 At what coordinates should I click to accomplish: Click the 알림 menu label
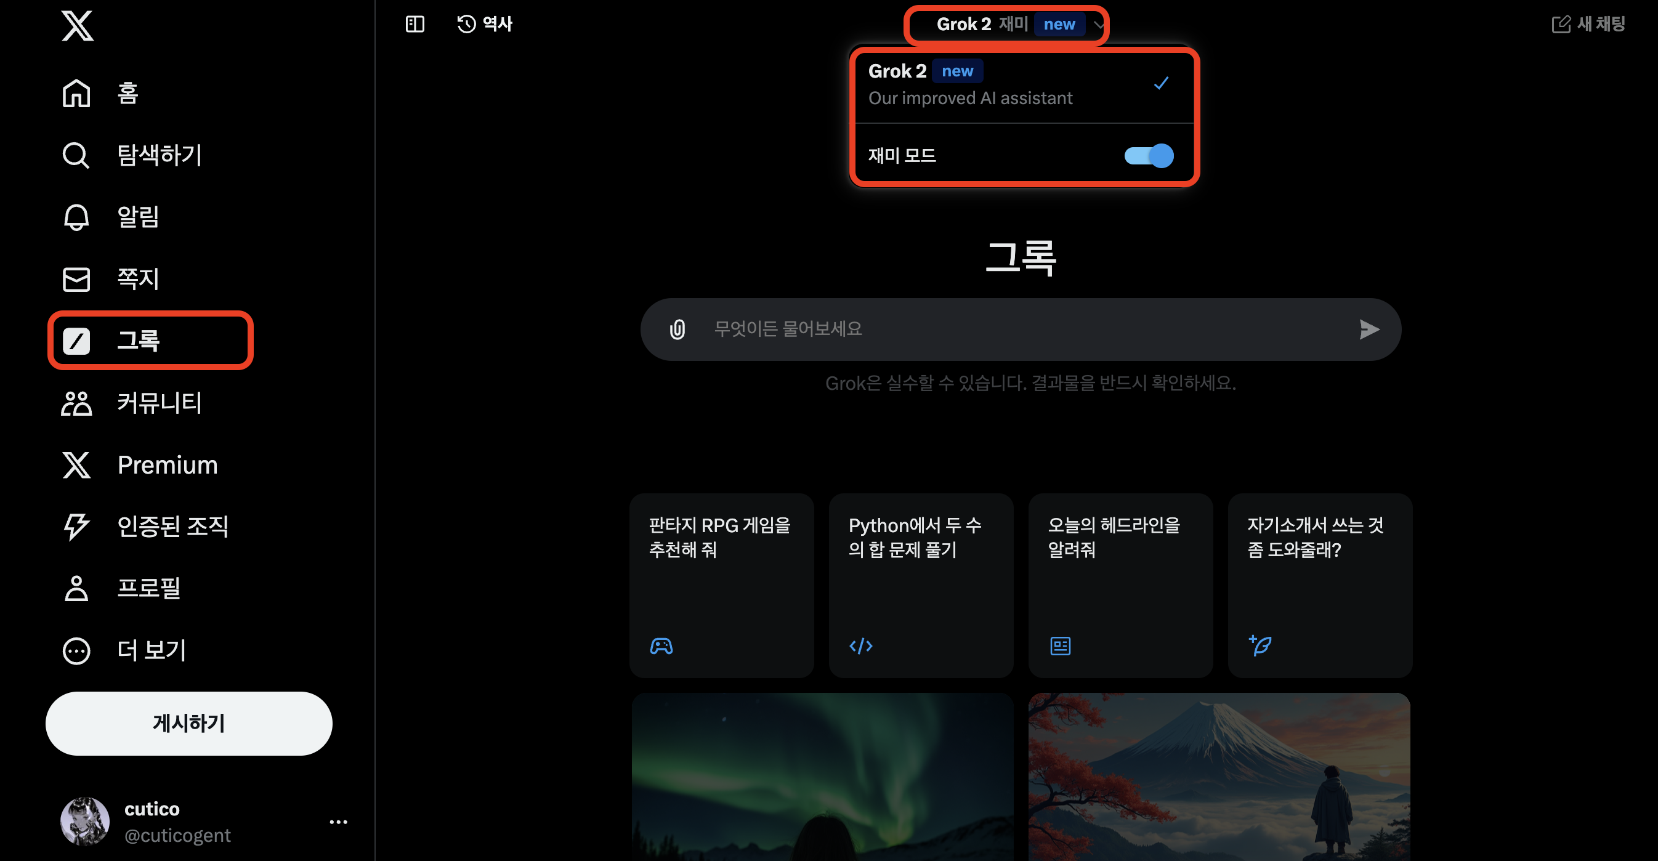138,217
